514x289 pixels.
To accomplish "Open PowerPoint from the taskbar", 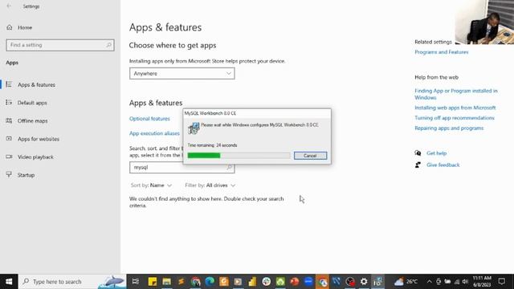I will tap(295, 282).
